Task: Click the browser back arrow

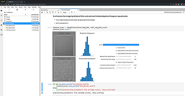Action: (x=1, y=4)
